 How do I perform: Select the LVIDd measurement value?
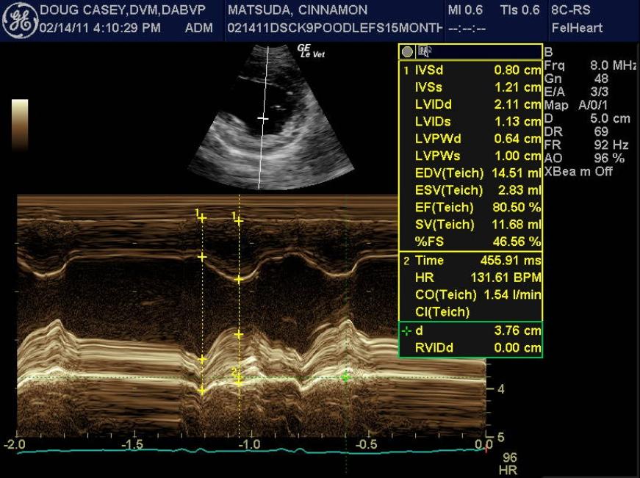tap(517, 105)
